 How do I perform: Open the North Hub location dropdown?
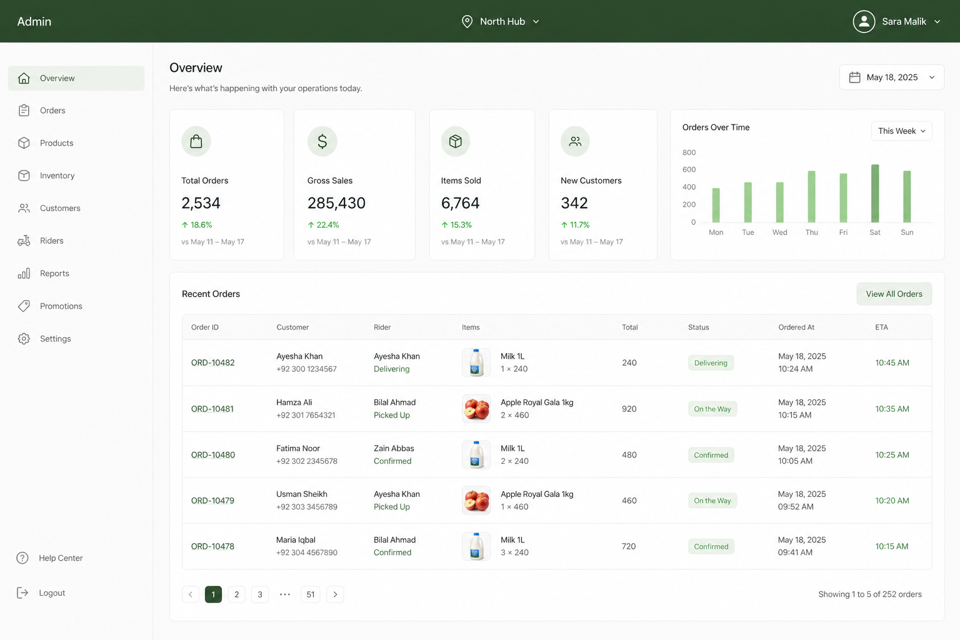(x=501, y=21)
